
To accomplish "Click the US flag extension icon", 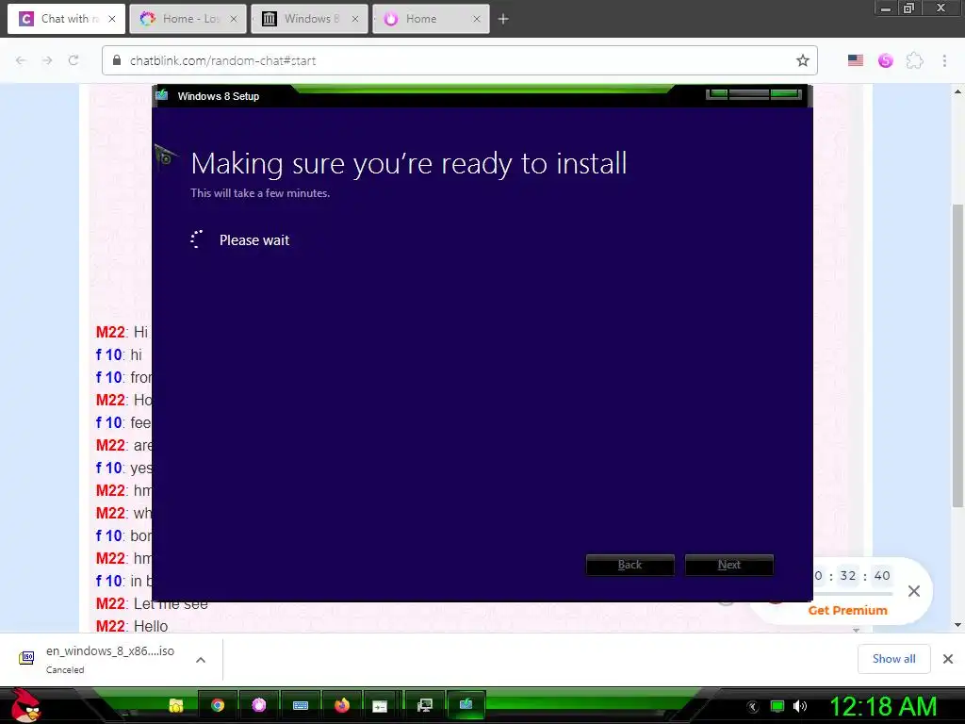I will coord(856,60).
